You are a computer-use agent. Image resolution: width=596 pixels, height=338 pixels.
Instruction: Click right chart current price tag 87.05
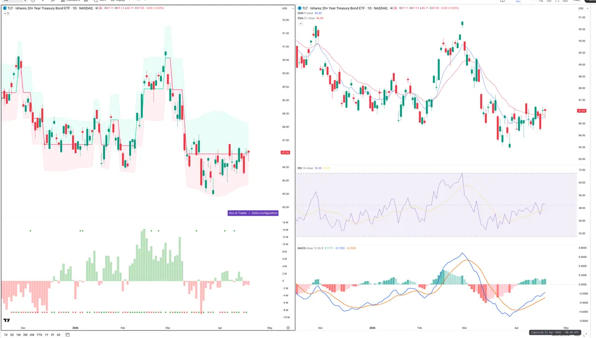[x=583, y=111]
